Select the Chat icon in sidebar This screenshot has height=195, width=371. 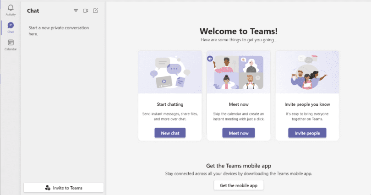coord(11,25)
